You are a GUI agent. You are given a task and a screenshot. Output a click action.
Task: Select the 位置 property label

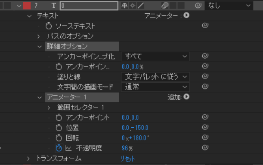click(x=72, y=128)
